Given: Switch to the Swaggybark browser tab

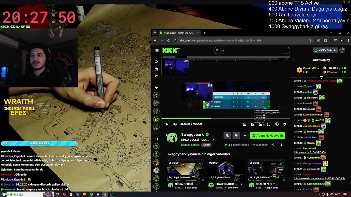Looking at the screenshot, I should (180, 33).
